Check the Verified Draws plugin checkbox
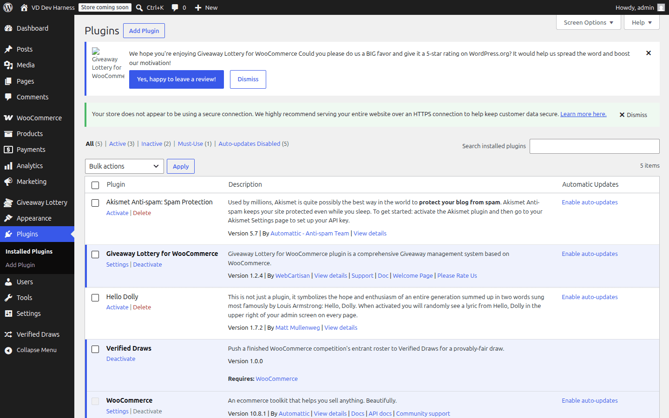 (95, 349)
